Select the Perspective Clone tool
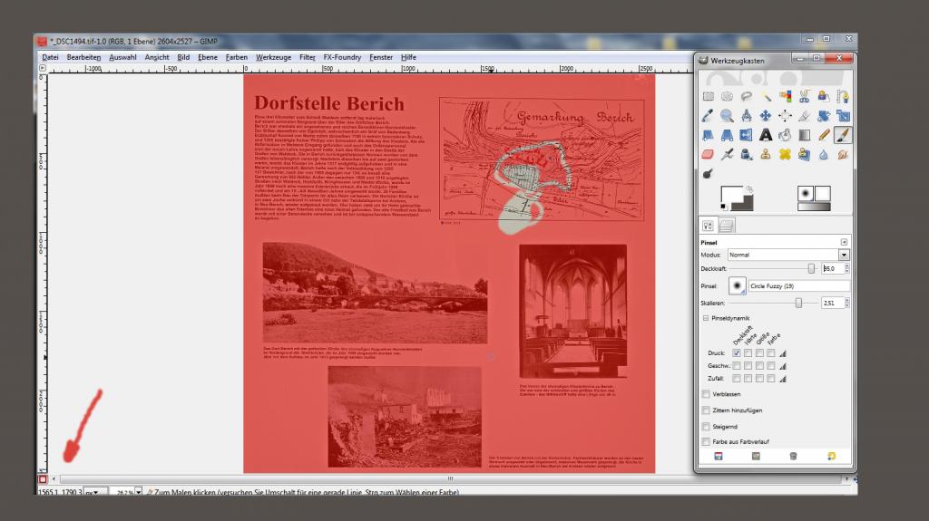This screenshot has height=521, width=929. tap(805, 155)
